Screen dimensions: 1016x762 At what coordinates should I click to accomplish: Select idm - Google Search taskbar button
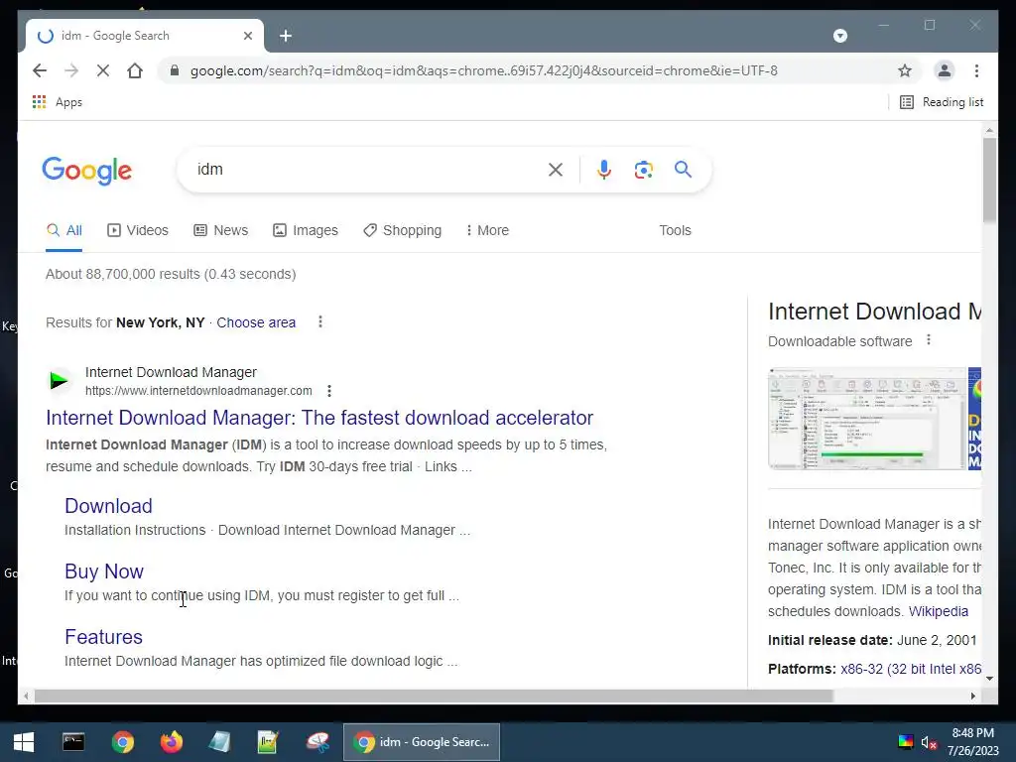click(421, 742)
